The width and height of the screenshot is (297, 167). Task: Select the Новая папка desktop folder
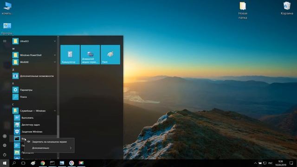coord(243,10)
